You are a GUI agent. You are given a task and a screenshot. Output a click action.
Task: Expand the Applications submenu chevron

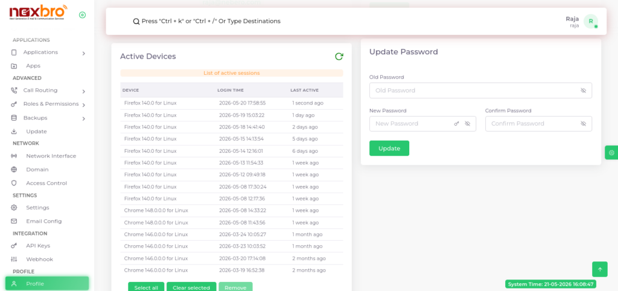(83, 53)
